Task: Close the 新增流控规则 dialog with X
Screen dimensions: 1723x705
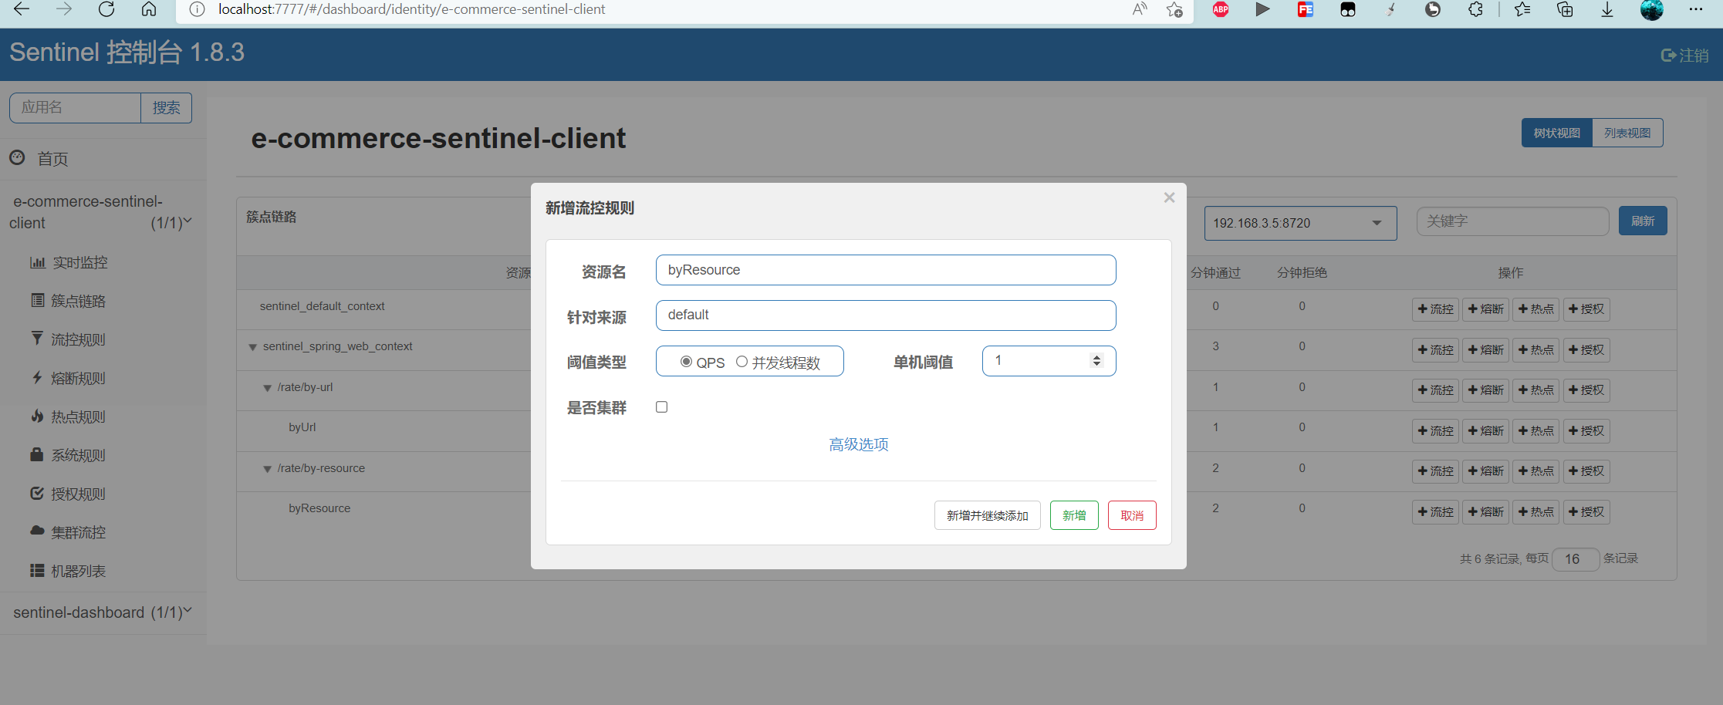Action: (1169, 197)
